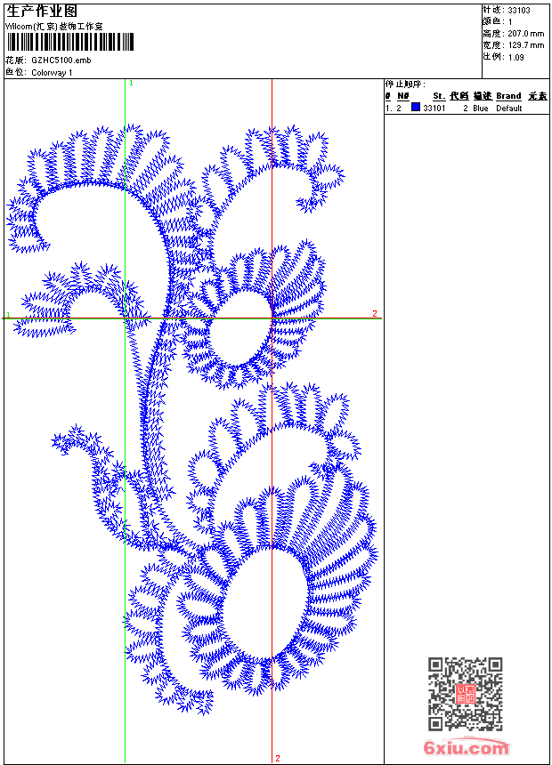552x765 pixels.
Task: Select the scale value '1.09'
Action: 515,57
